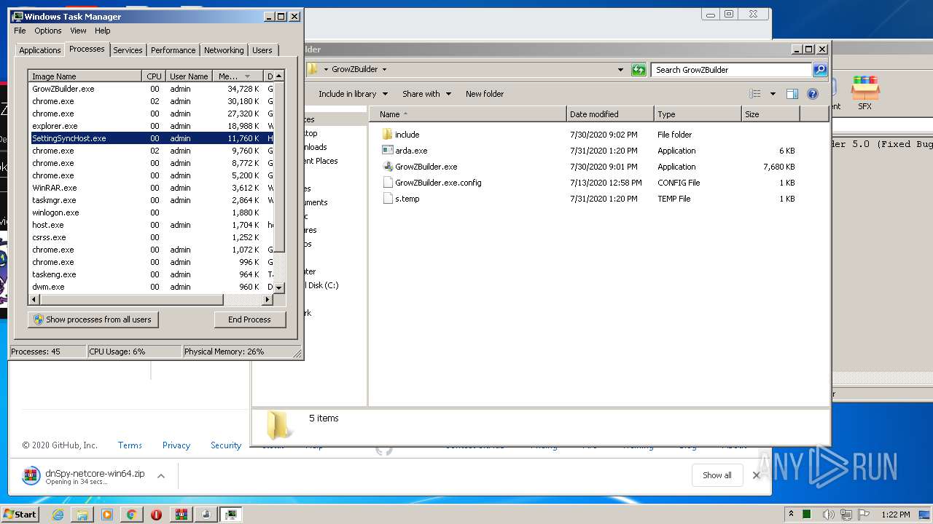
Task: Open Task Manager Options menu
Action: pyautogui.click(x=48, y=31)
